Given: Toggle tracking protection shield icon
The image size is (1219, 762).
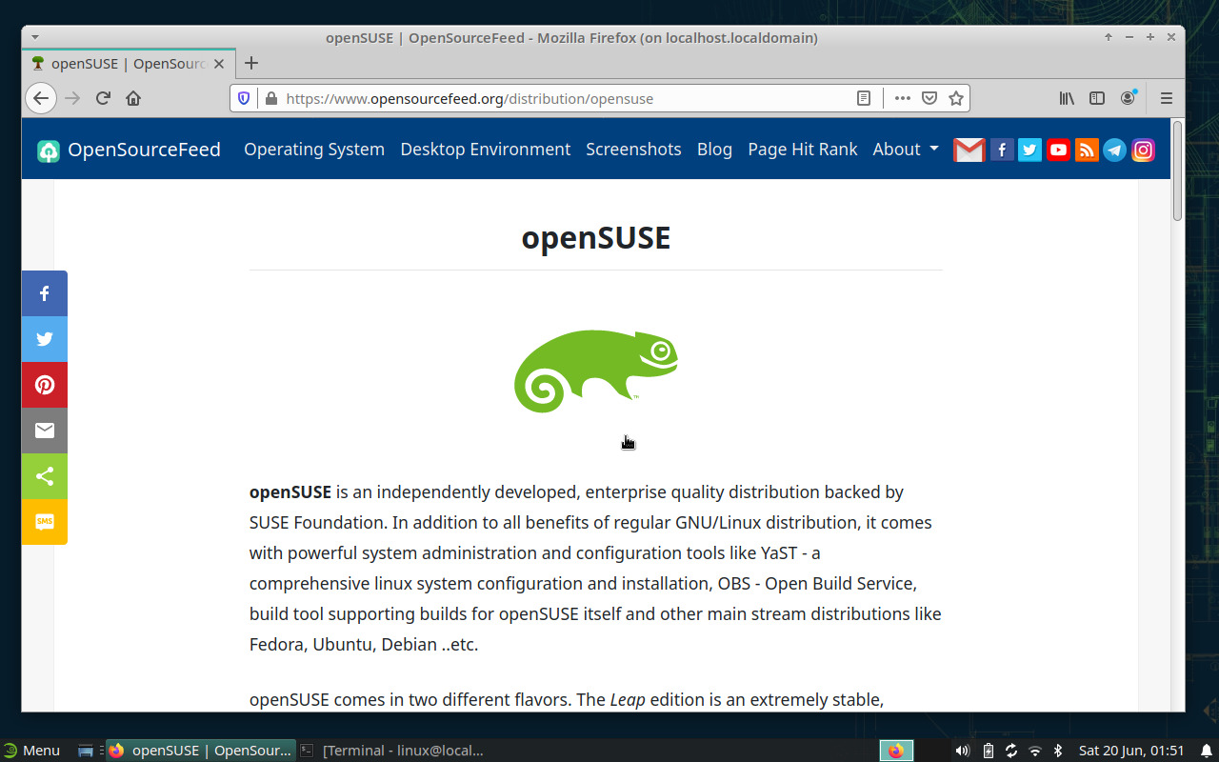Looking at the screenshot, I should click(244, 98).
